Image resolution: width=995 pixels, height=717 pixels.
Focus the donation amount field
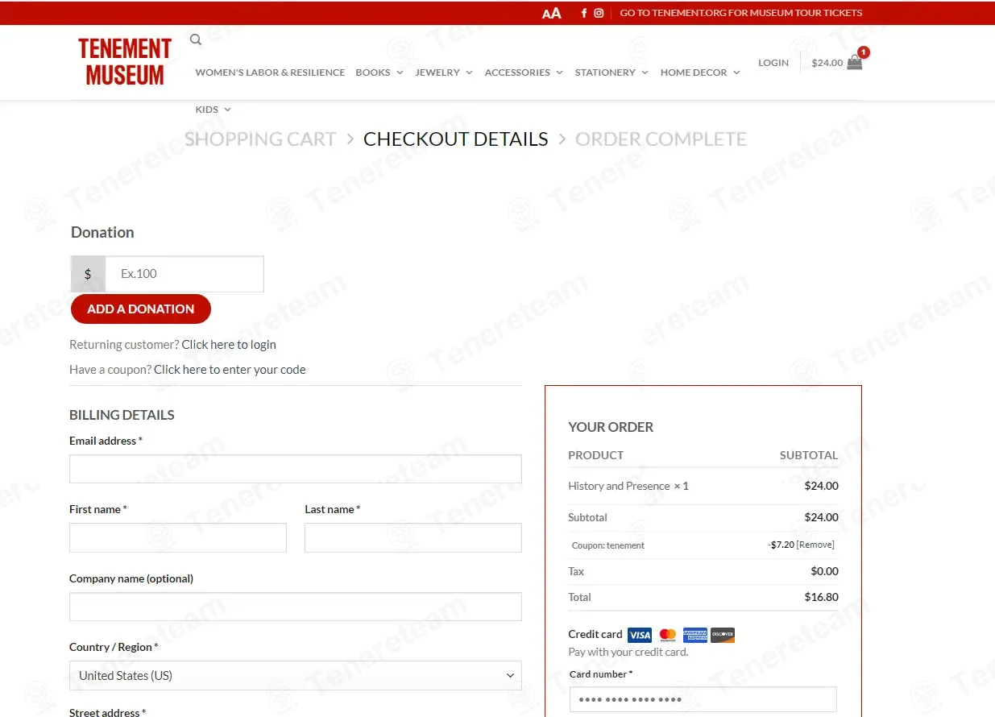coord(184,274)
